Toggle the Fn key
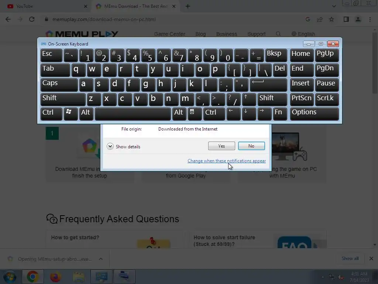 coord(280,114)
